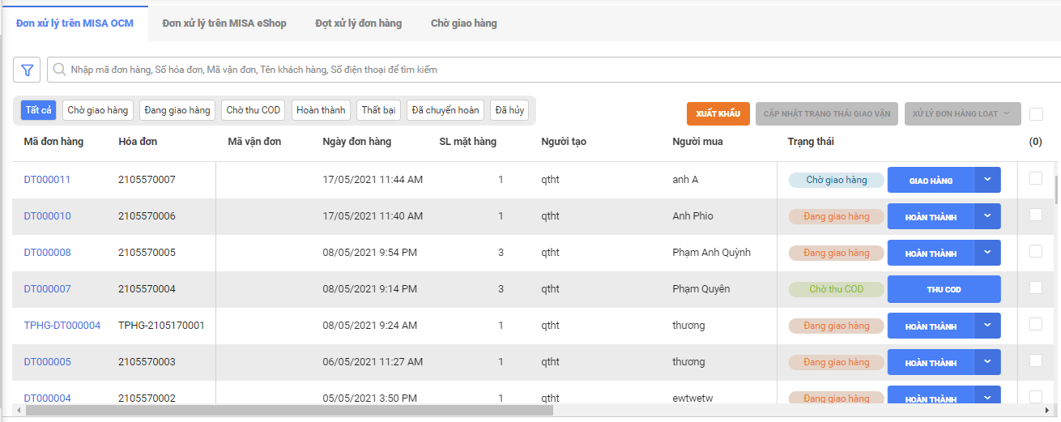Image resolution: width=1061 pixels, height=422 pixels.
Task: Check the box for order DT000005
Action: [x=1036, y=361]
